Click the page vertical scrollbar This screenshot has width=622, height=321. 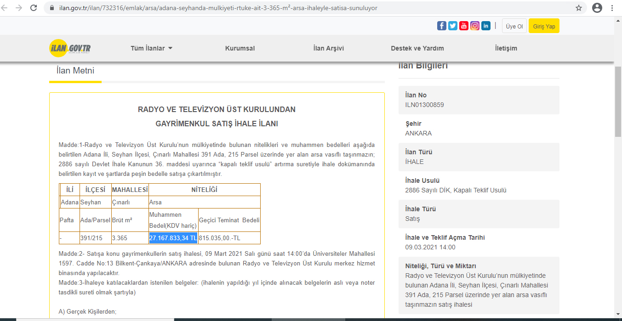[618, 101]
